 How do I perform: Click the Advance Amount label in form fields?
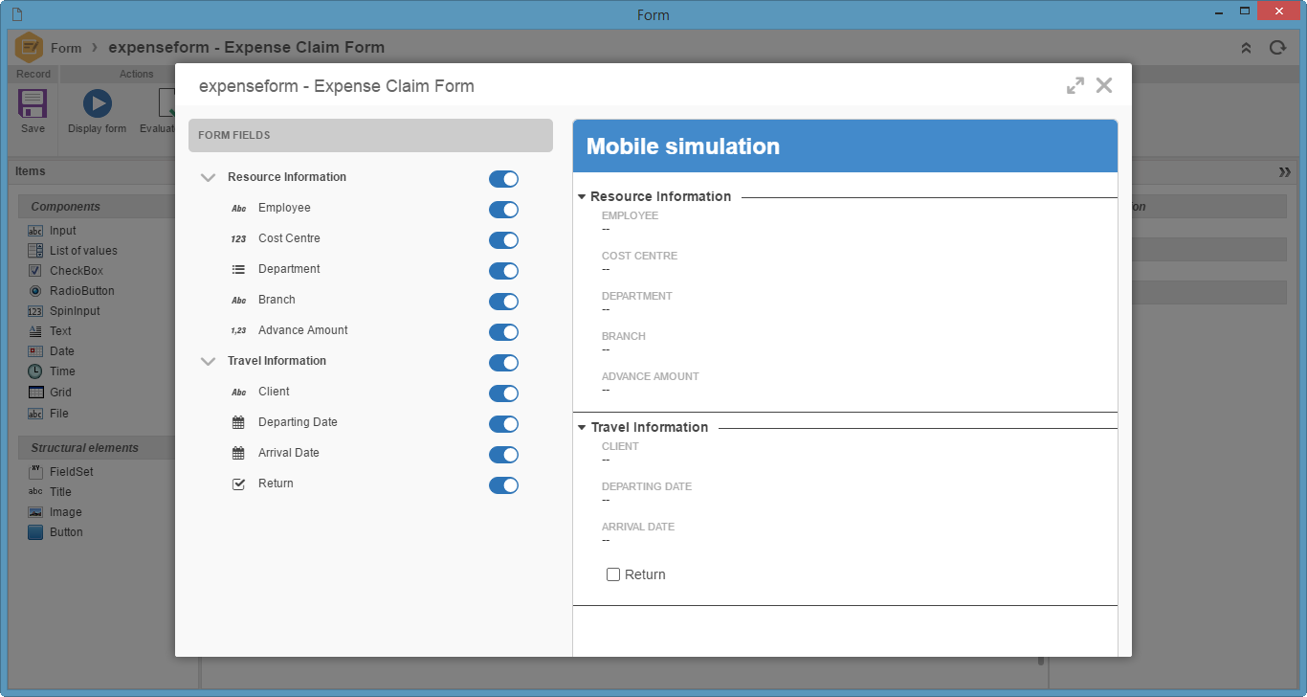(x=303, y=330)
